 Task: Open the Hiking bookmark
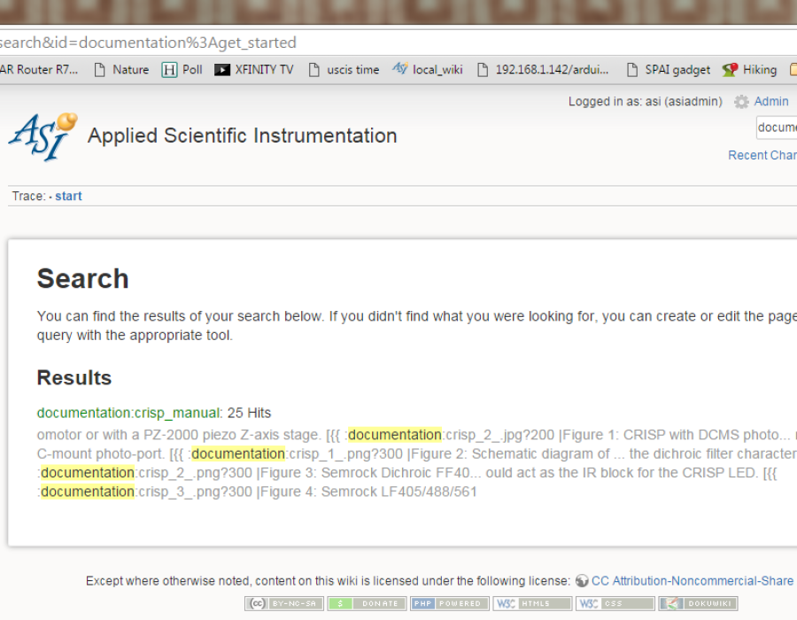(x=749, y=70)
